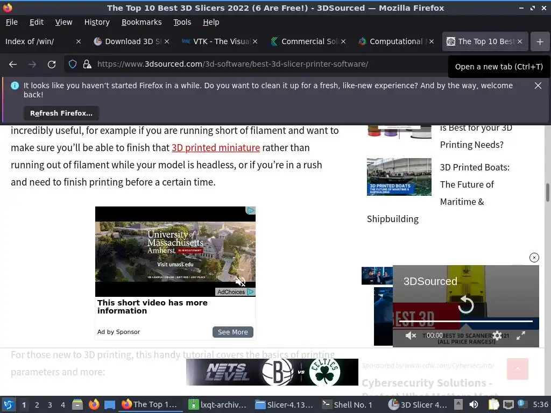Open the Edit menu

pos(37,22)
